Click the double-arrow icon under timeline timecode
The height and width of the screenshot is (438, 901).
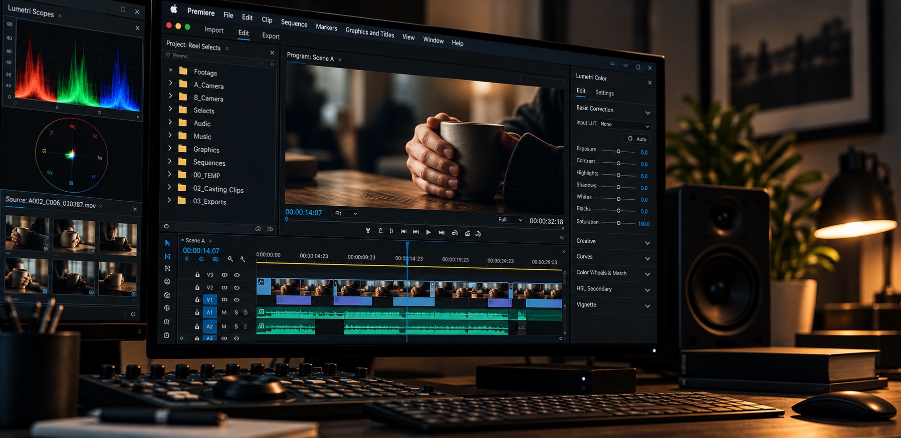pyautogui.click(x=187, y=259)
